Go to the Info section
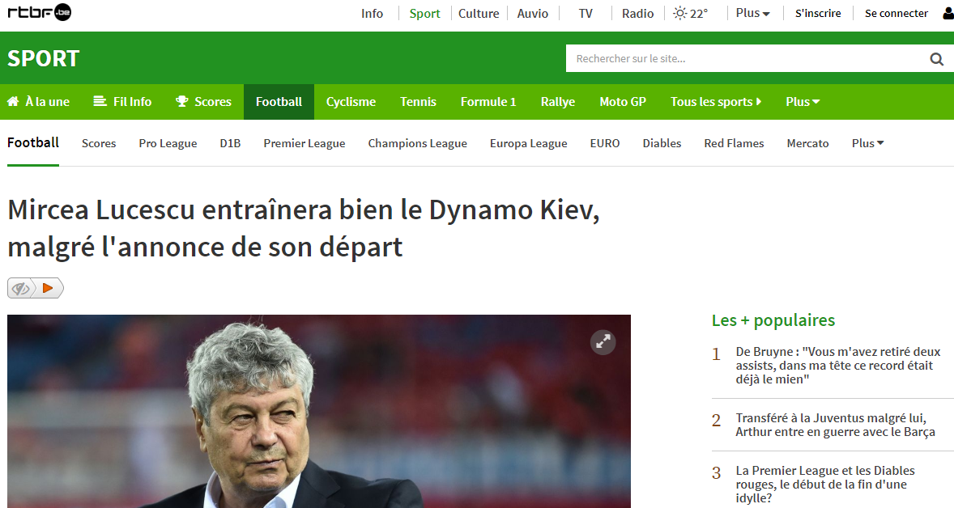The height and width of the screenshot is (508, 954). 372,14
